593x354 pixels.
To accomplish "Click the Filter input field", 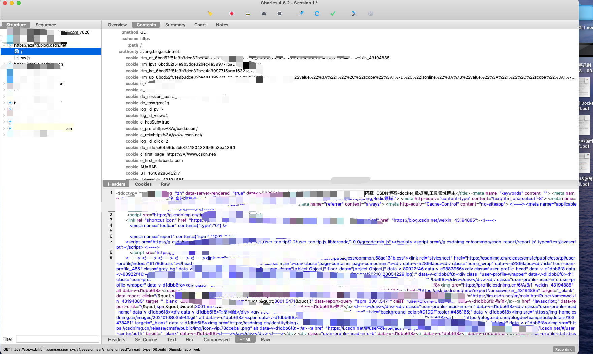I will point(58,339).
